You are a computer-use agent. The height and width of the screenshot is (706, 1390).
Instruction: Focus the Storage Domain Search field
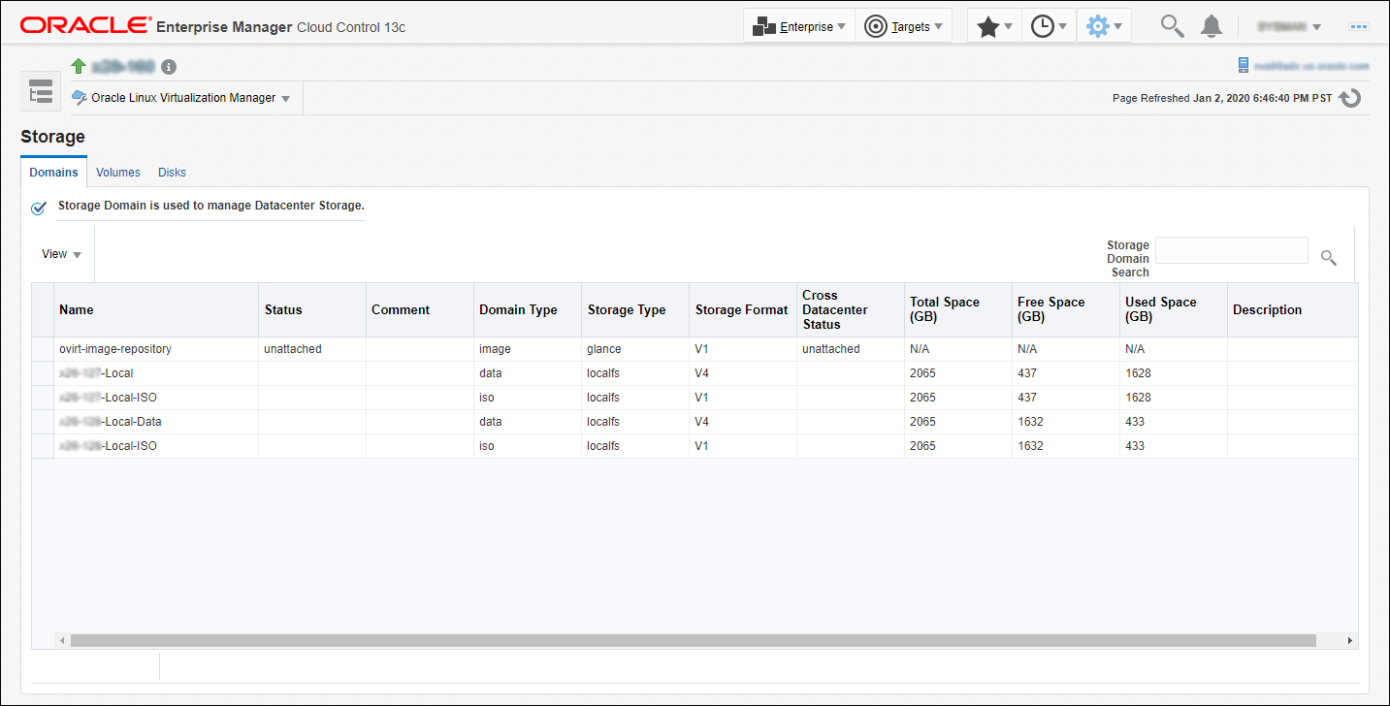pyautogui.click(x=1231, y=250)
